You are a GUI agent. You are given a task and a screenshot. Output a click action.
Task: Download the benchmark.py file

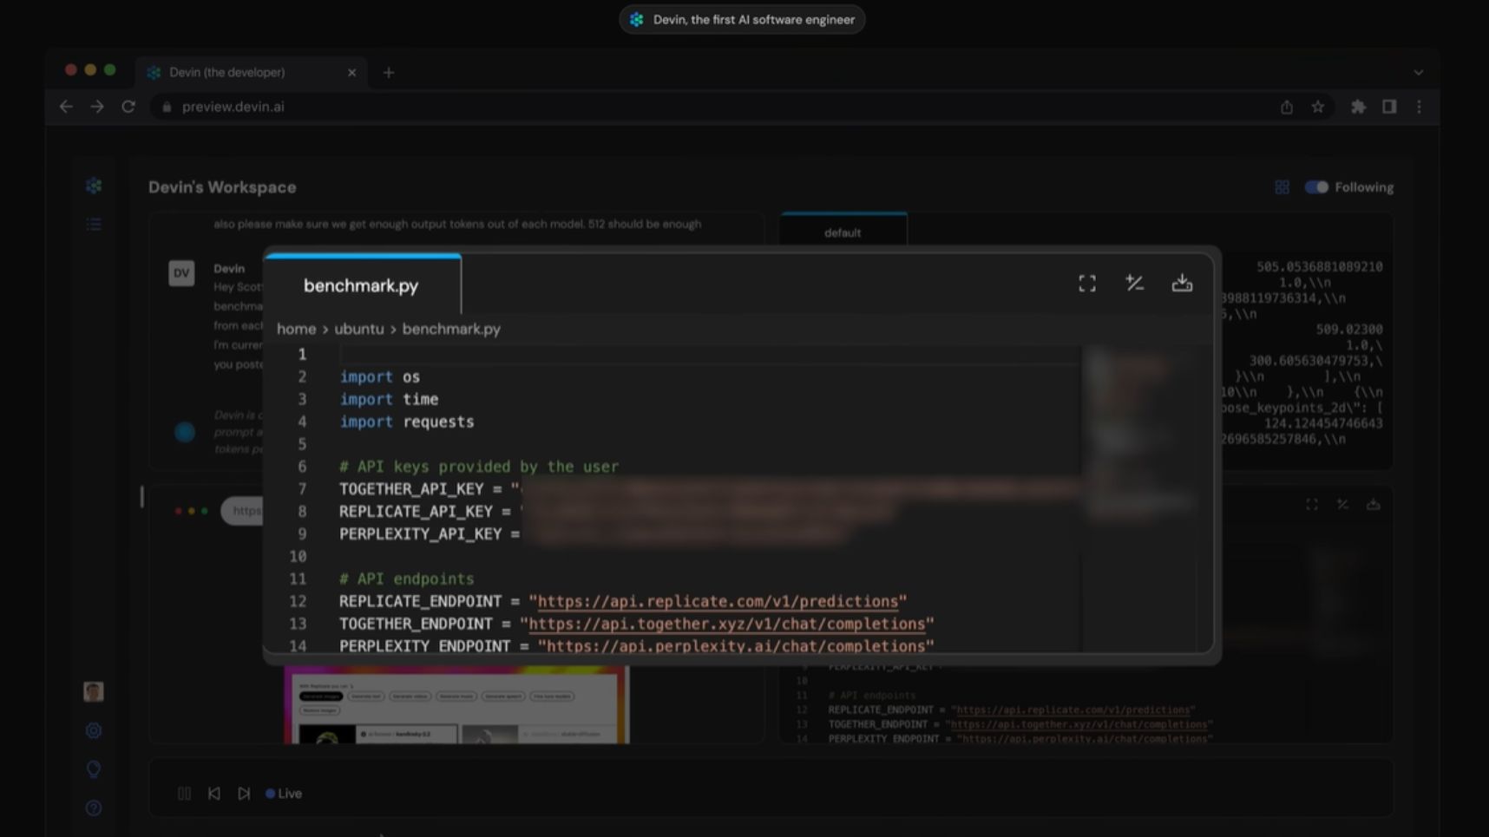coord(1182,283)
